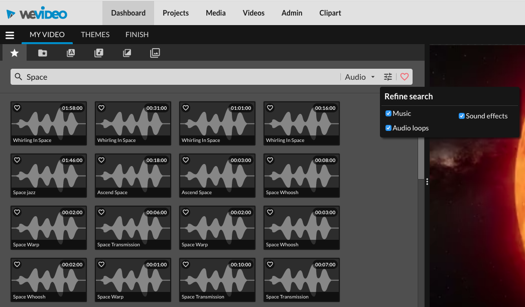Select the 00:02:00 Space Warp clip in first column

49,228
